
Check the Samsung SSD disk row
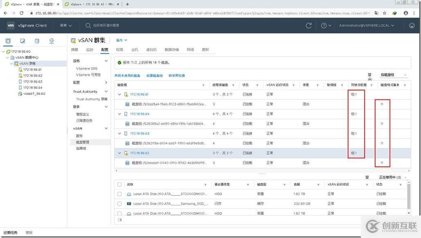[120, 204]
